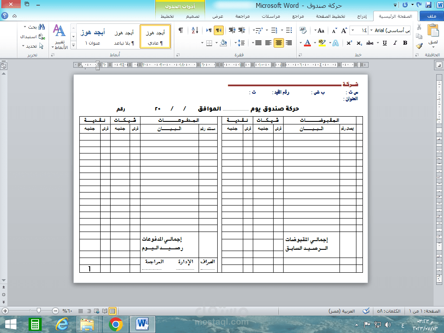Switch to the View tab (عرض)
444x333 pixels.
click(218, 16)
